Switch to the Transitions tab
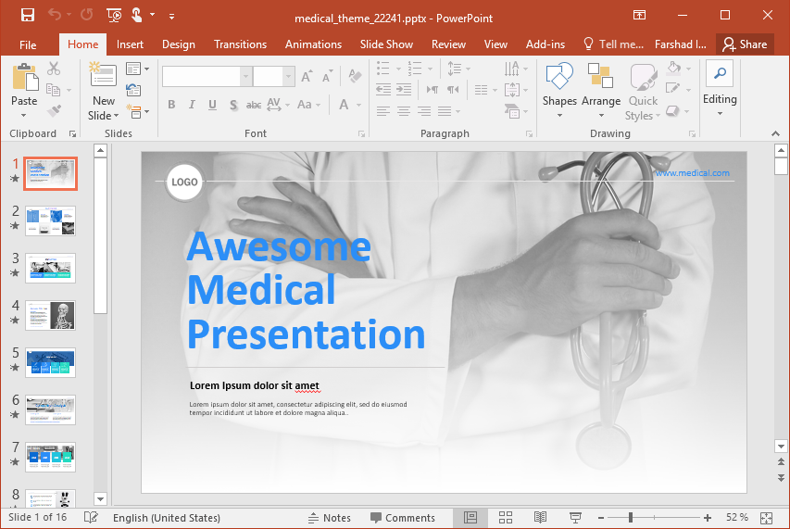790x529 pixels. (x=240, y=44)
